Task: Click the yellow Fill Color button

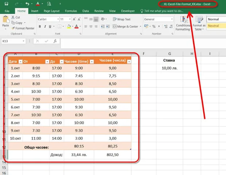Action: click(x=69, y=27)
